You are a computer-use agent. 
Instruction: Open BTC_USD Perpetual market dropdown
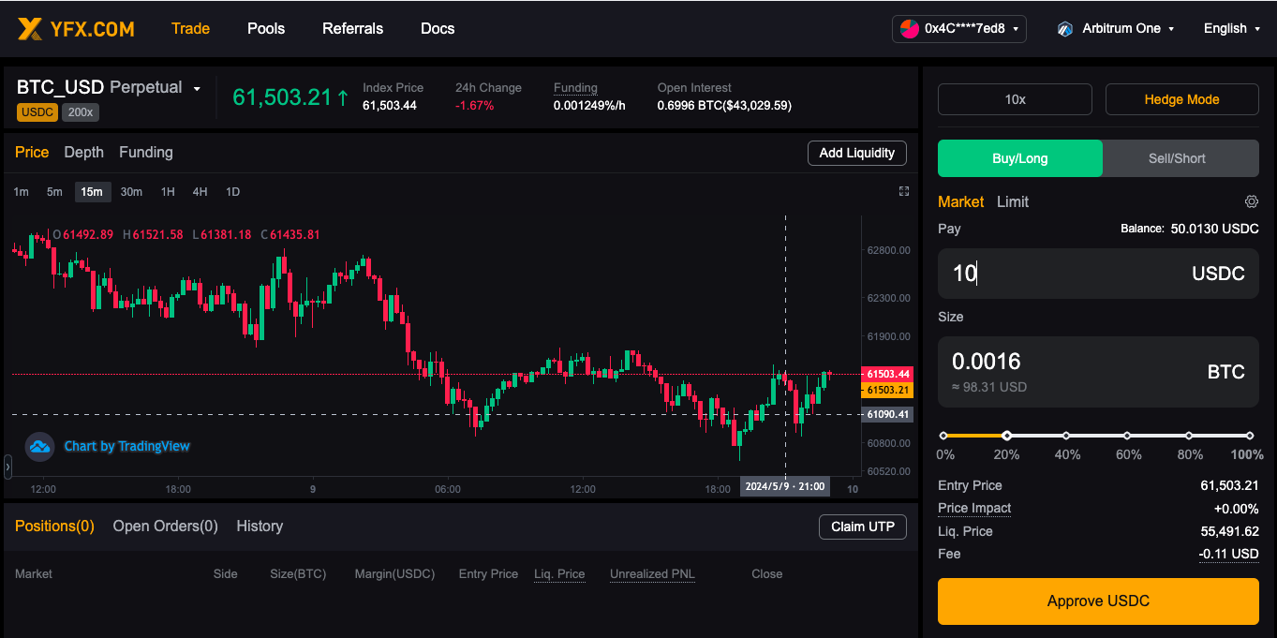pos(109,88)
